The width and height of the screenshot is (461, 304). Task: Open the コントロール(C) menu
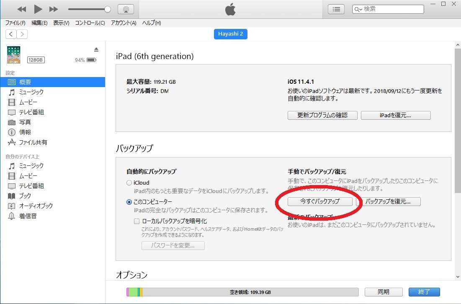(90, 23)
